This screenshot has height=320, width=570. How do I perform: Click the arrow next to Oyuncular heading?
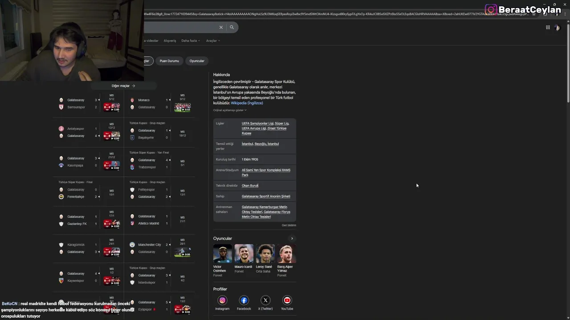click(x=292, y=239)
